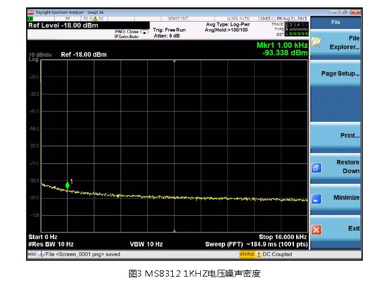Click the Minimize softkey icon

click(x=317, y=199)
